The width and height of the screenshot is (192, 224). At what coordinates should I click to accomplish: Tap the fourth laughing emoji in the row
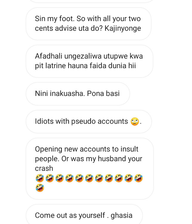click(69, 178)
